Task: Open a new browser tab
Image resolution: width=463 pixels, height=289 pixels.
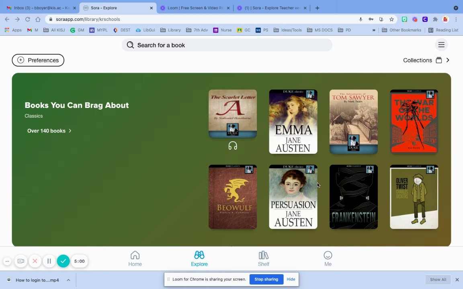Action: tap(317, 8)
